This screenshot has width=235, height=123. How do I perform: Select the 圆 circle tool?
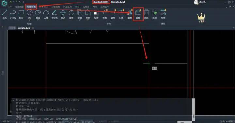point(29,12)
